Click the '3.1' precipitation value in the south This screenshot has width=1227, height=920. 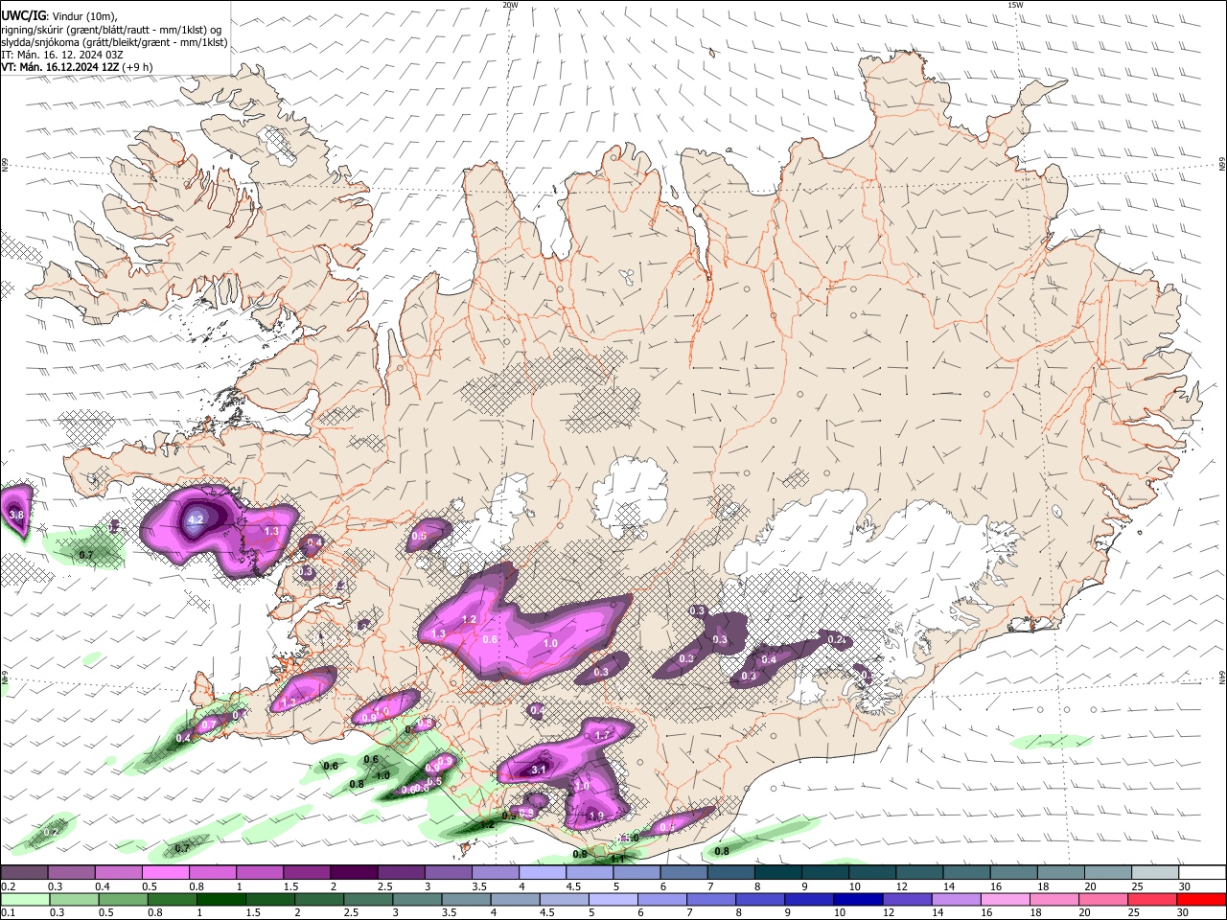pos(539,769)
